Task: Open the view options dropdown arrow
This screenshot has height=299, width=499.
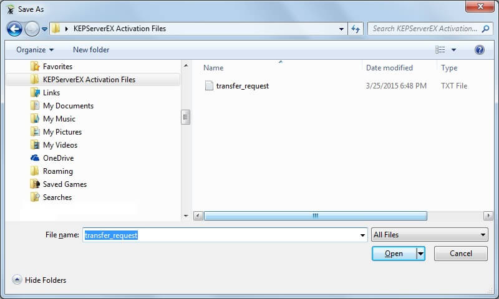Action: click(453, 50)
